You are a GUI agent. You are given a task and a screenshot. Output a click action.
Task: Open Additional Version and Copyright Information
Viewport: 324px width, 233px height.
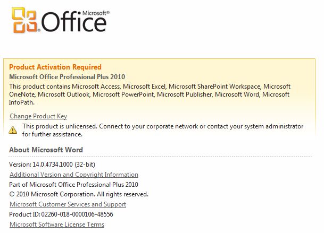pyautogui.click(x=74, y=175)
